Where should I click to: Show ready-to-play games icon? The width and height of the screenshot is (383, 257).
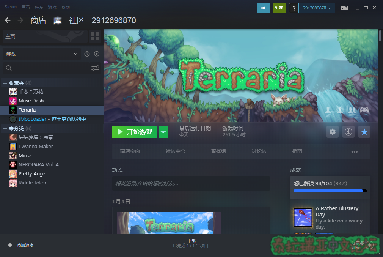97,54
